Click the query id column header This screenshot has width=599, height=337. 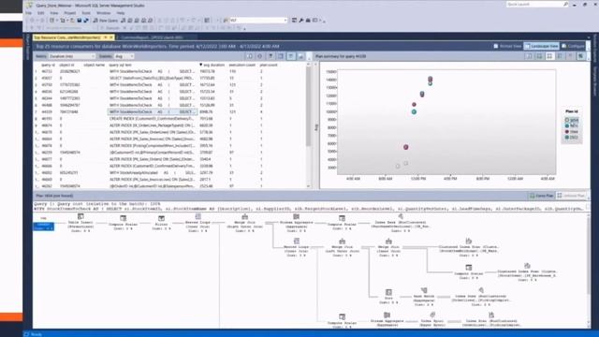[48, 65]
